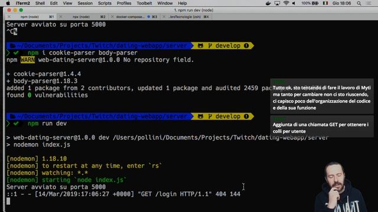Open the Toolbelt menu
The image size is (378, 212).
144,3
